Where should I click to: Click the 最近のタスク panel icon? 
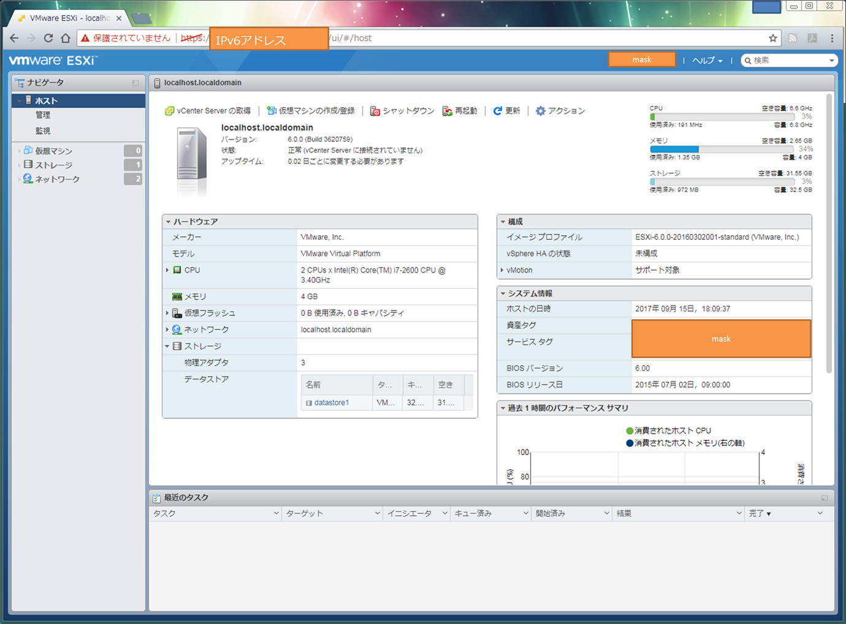(156, 497)
